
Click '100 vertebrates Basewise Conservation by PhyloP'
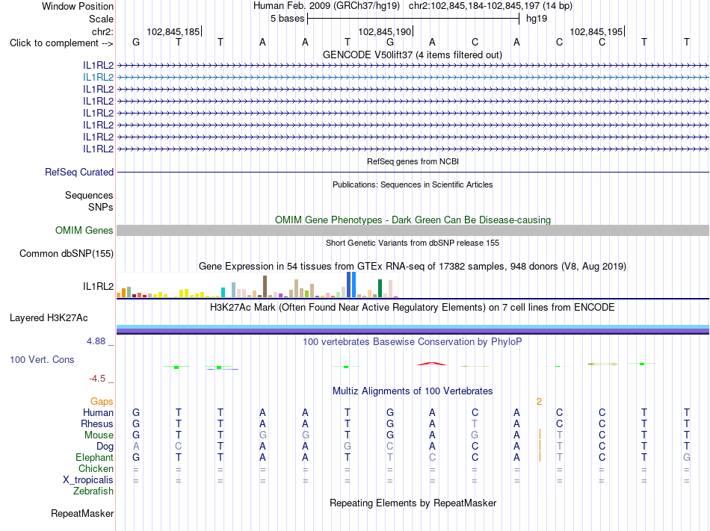(x=412, y=342)
